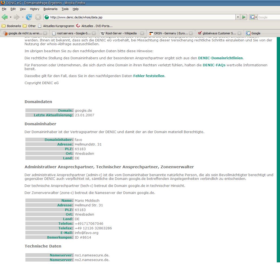
Task: Switch to the Google tab
Action: coord(256,33)
